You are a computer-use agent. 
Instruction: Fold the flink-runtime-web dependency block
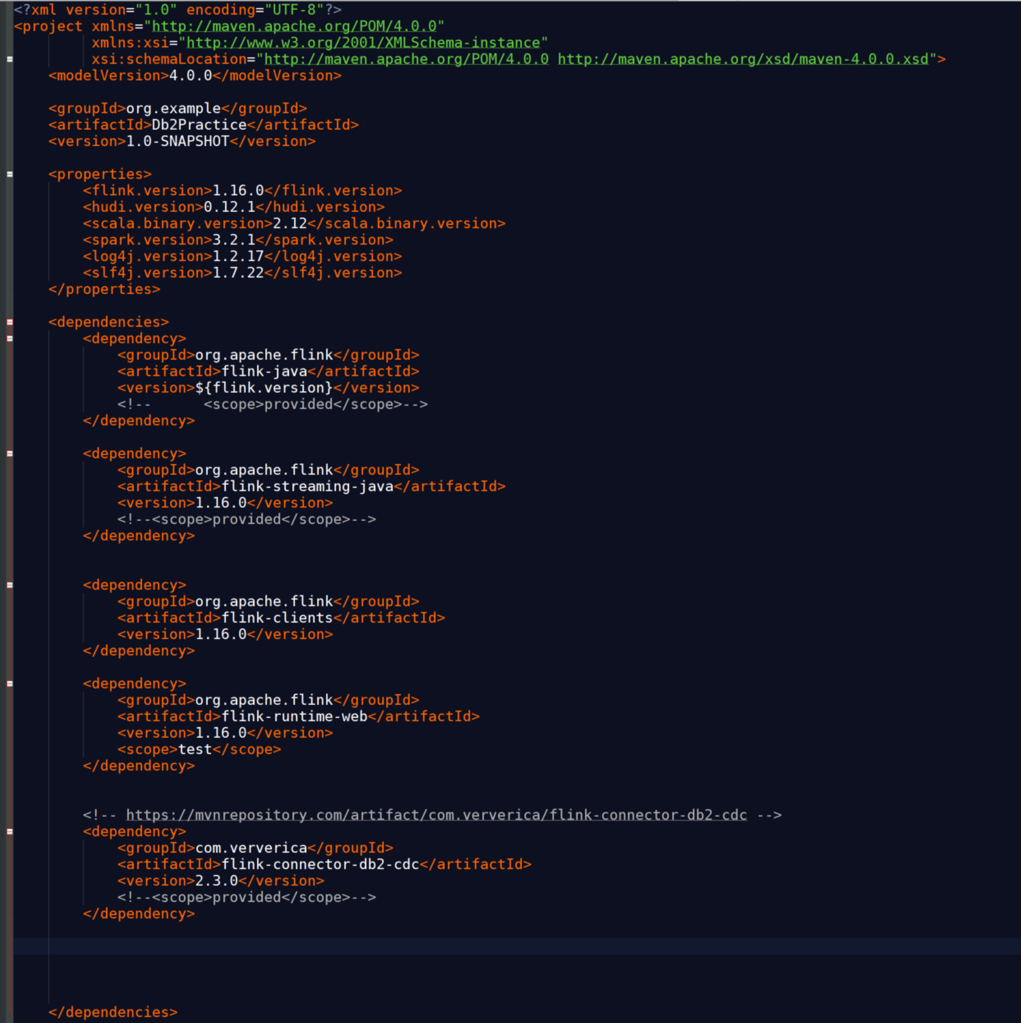9,683
